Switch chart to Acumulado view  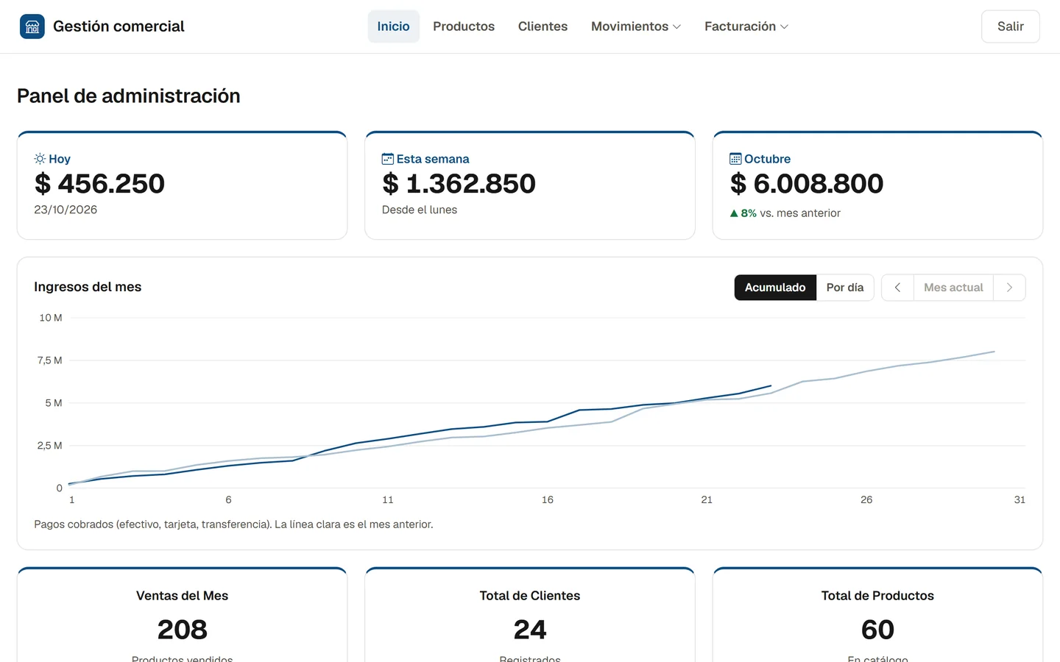(x=775, y=288)
